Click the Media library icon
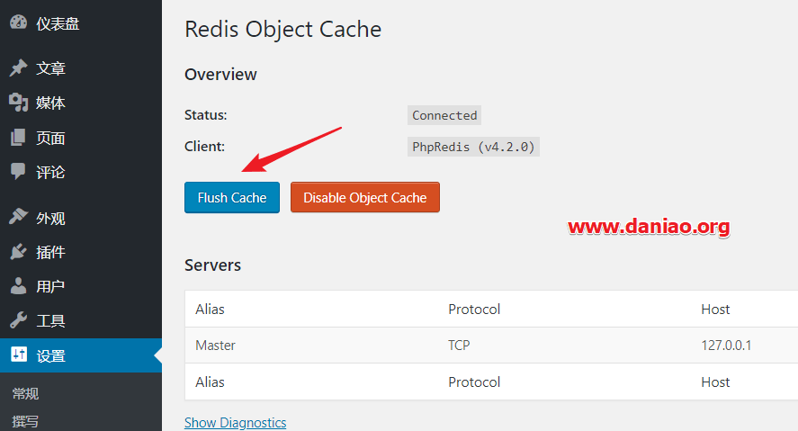This screenshot has width=798, height=431. [x=18, y=103]
